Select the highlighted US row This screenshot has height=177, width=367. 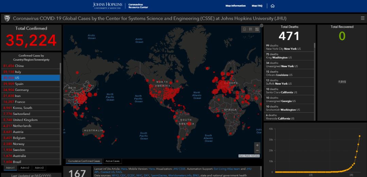[31, 78]
